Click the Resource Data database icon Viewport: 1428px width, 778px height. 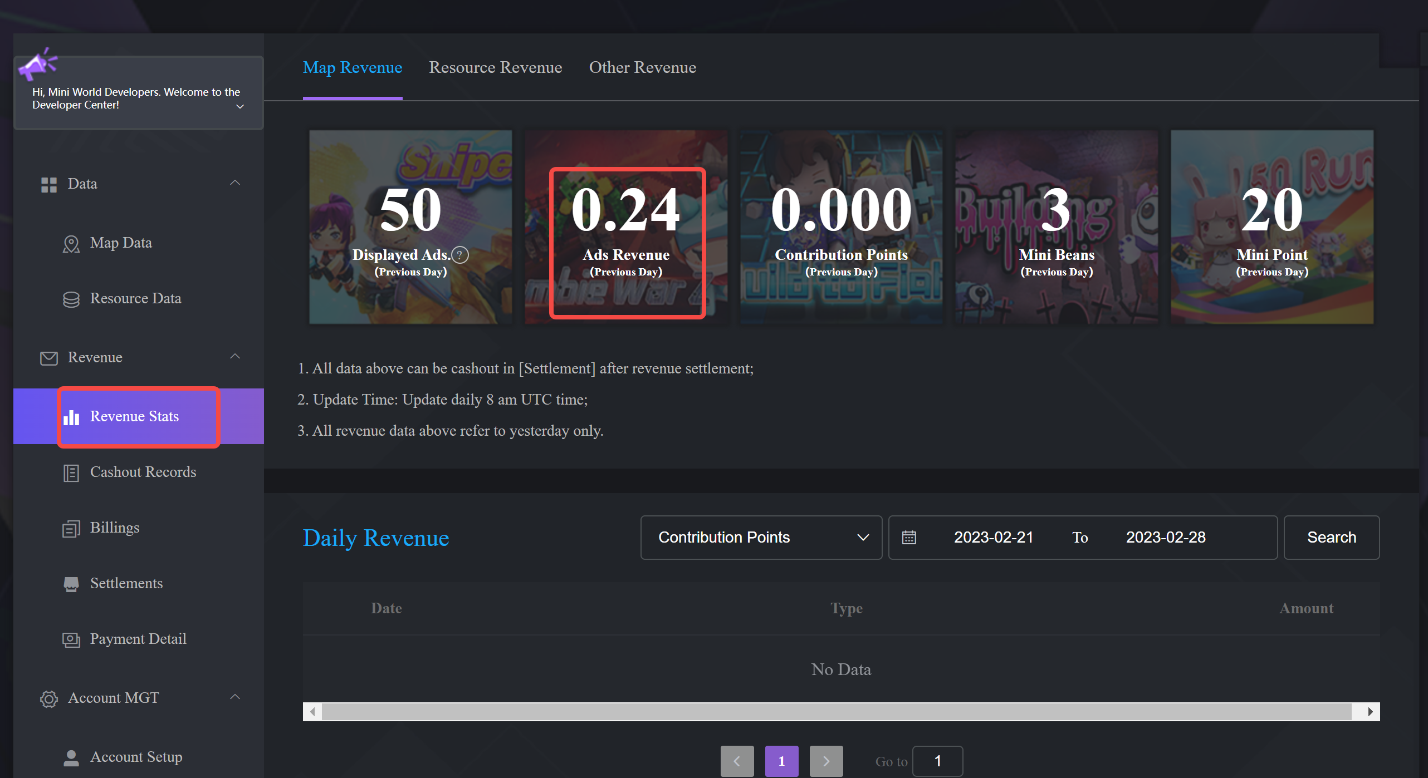tap(71, 299)
